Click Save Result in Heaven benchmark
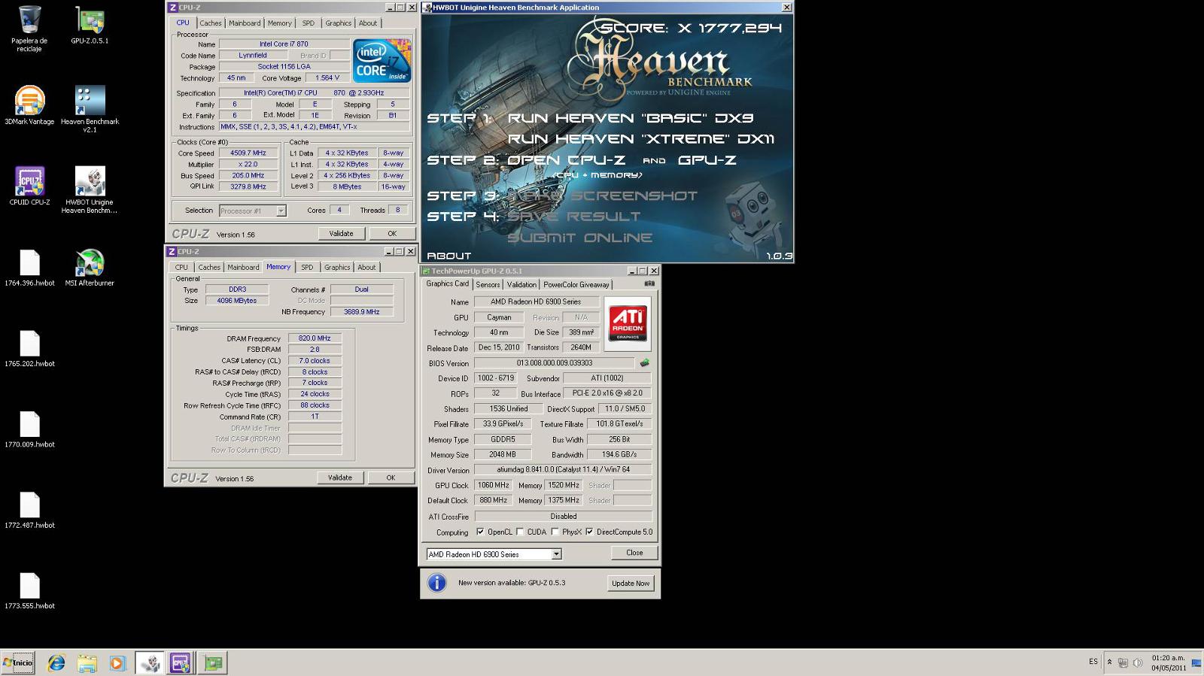Viewport: 1204px width, 676px height. point(574,217)
